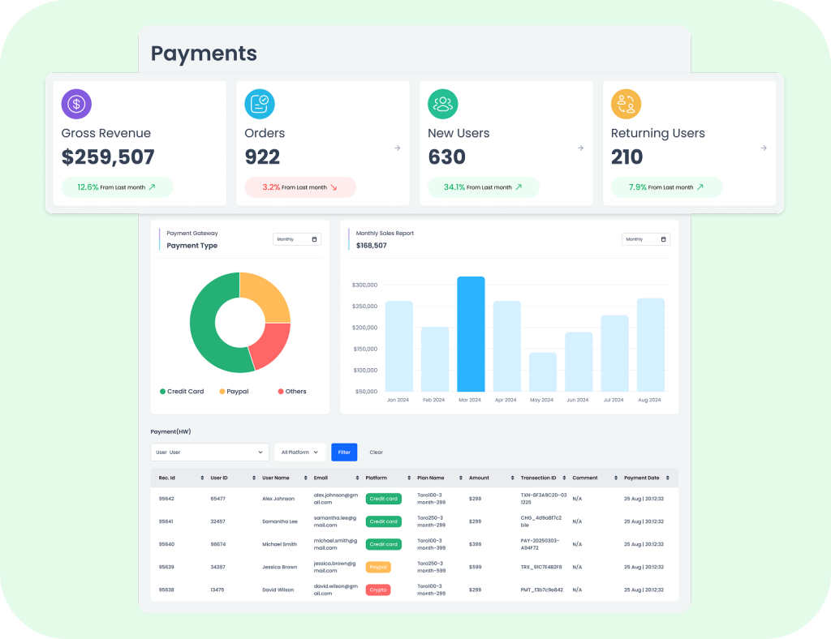This screenshot has width=831, height=639.
Task: Click the Orders card arrow icon
Action: pos(397,148)
